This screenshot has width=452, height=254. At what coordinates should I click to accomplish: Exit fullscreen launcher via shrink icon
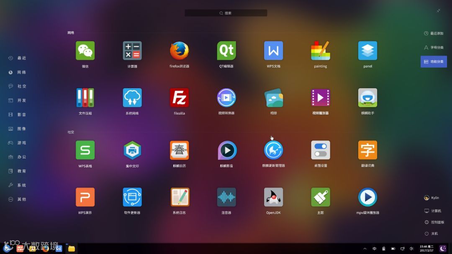point(438,11)
